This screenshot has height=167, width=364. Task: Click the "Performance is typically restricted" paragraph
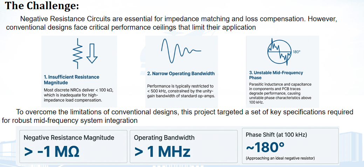[180, 91]
